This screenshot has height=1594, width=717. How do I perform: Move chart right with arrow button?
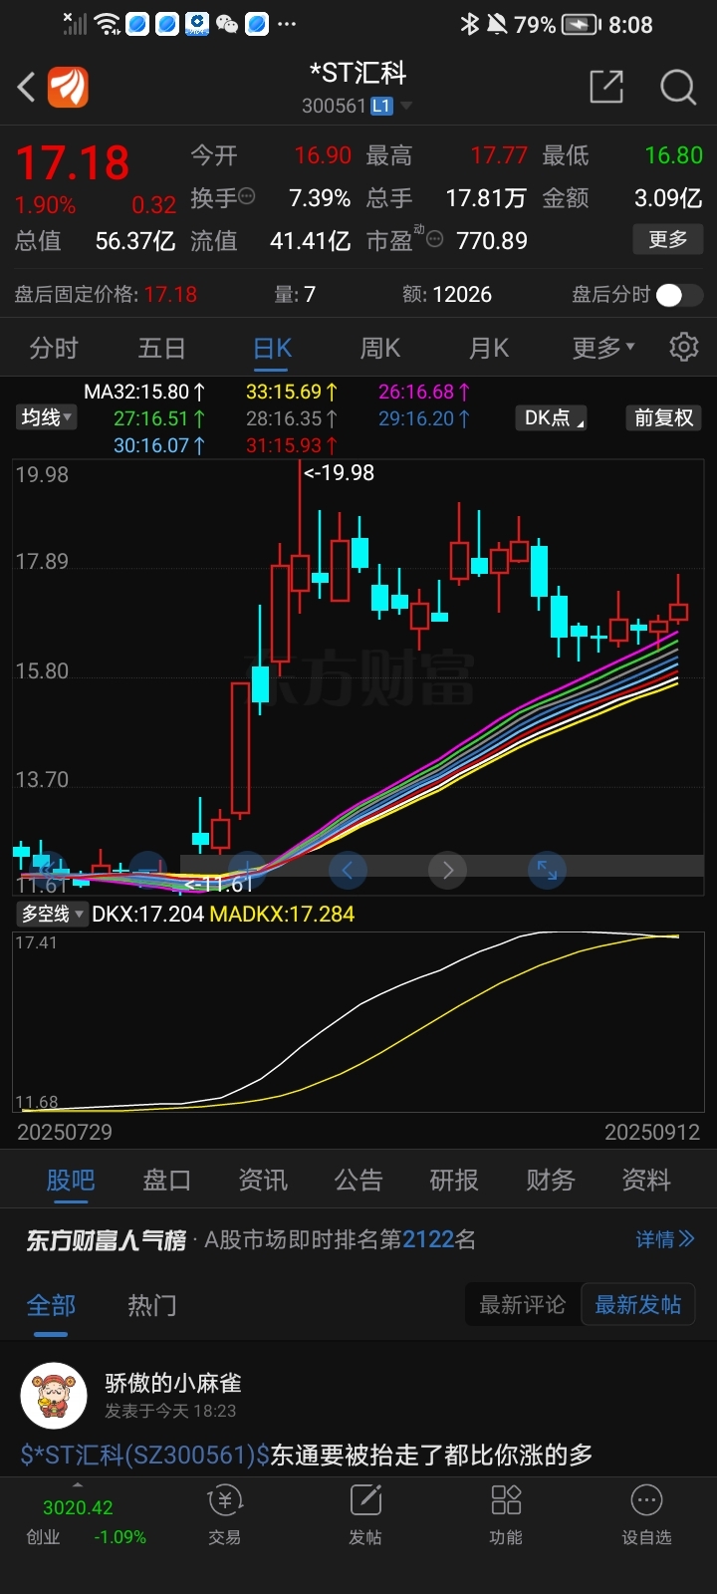pyautogui.click(x=448, y=871)
